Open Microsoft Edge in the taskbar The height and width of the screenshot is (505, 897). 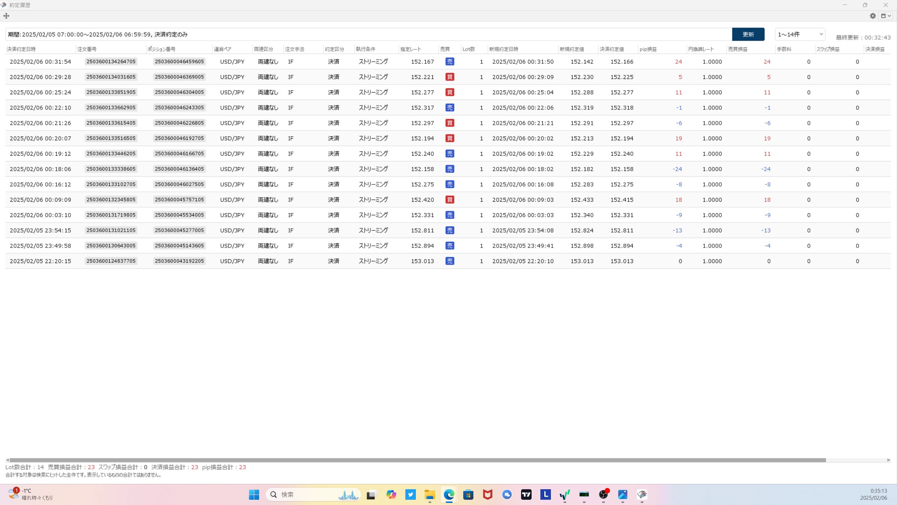[x=449, y=494]
